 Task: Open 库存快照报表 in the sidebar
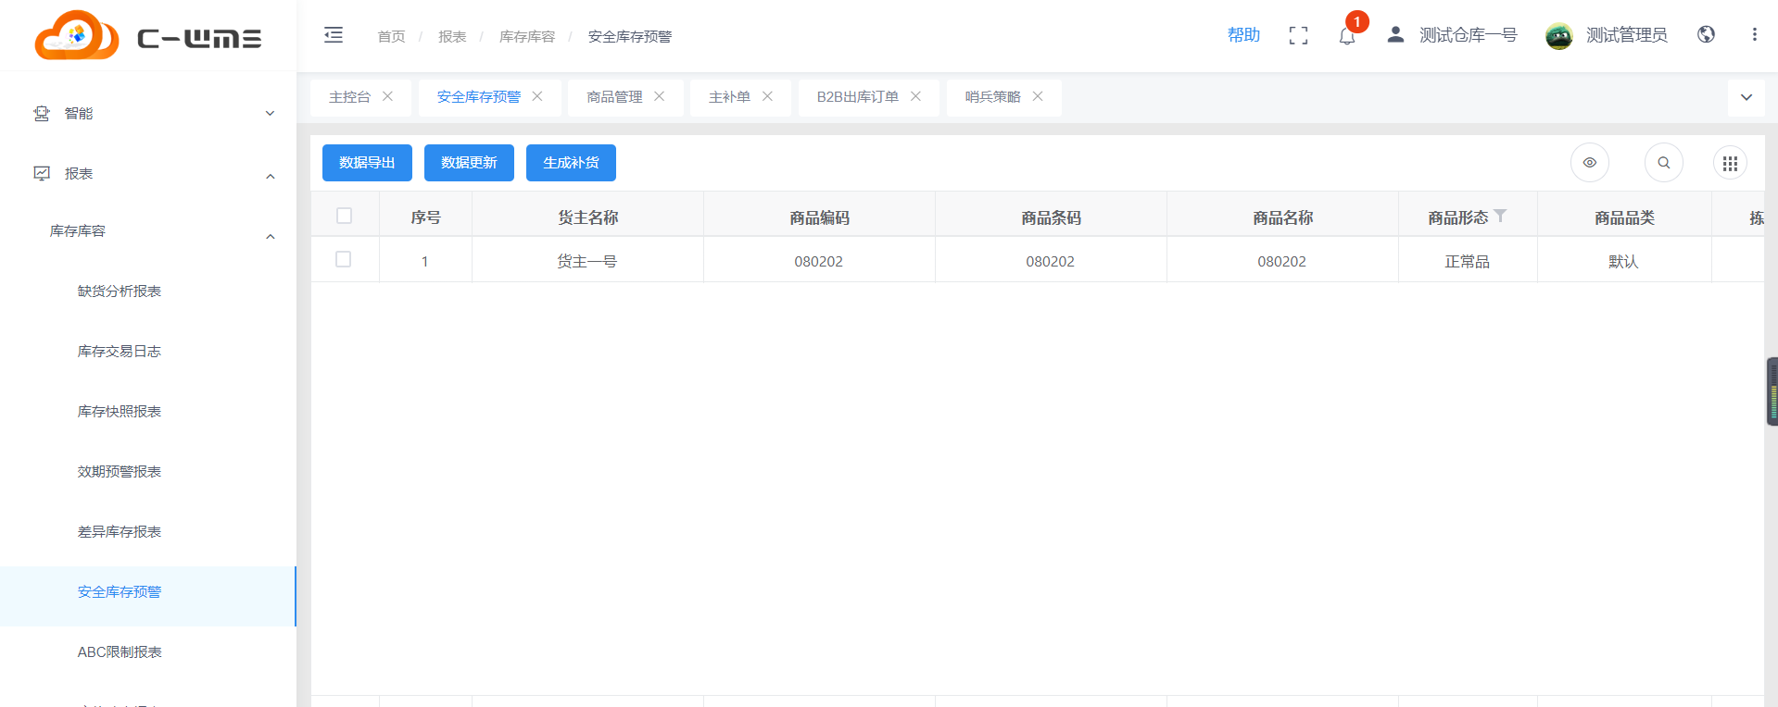click(x=120, y=411)
